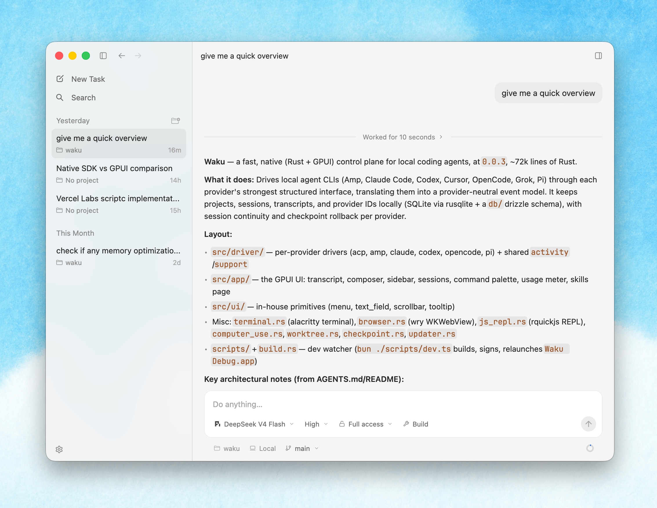
Task: Click the Local environment selector
Action: click(263, 448)
